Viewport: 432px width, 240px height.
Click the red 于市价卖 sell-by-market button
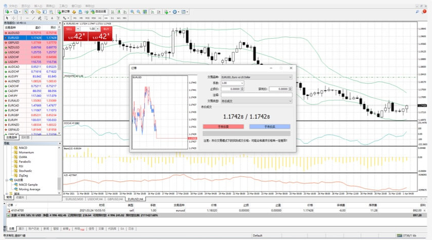coord(223,126)
